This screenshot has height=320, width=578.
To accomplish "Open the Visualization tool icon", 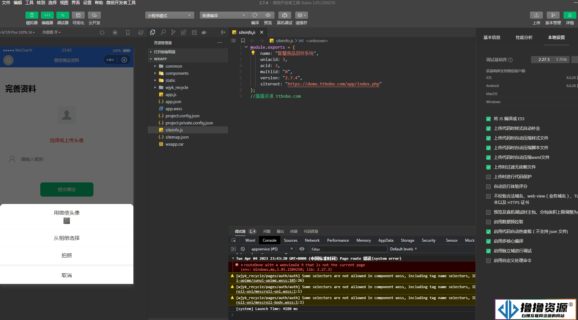I will click(x=78, y=15).
